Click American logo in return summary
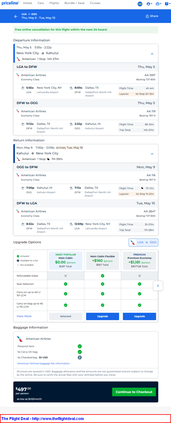 coord(19,159)
